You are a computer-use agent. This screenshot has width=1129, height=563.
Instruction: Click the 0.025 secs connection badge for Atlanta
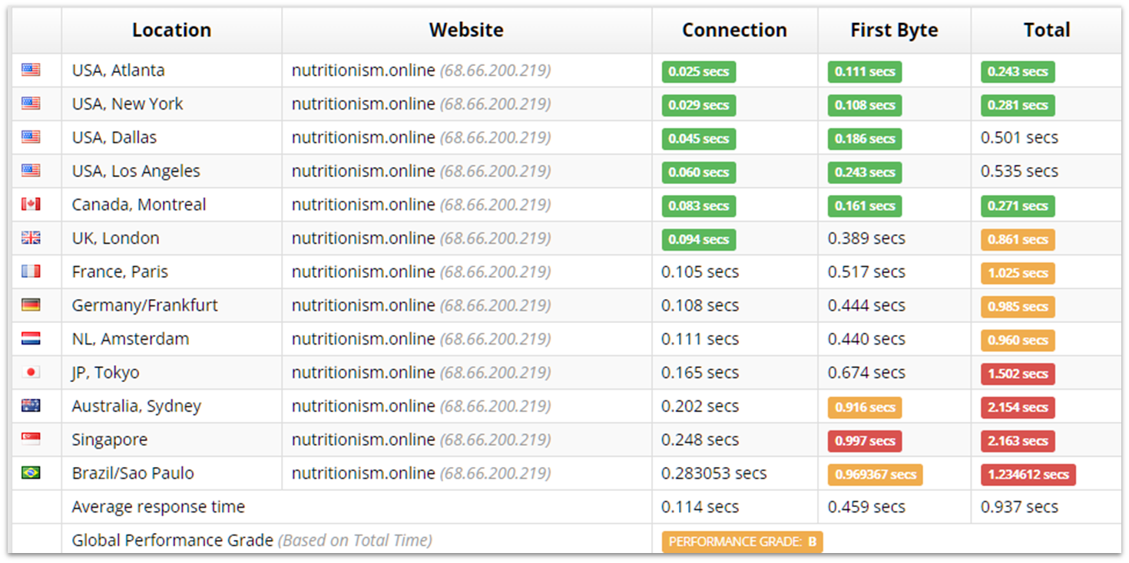[x=699, y=71]
